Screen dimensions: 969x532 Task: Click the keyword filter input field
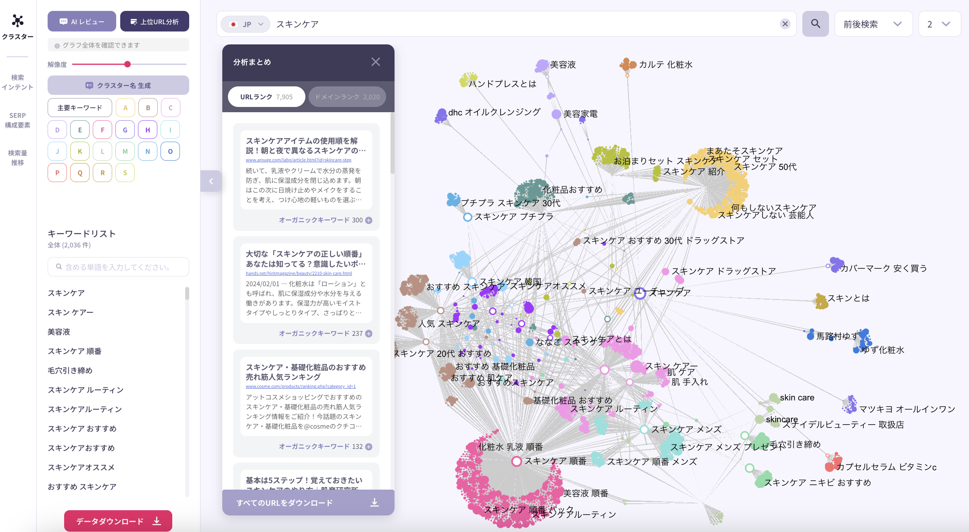click(118, 267)
